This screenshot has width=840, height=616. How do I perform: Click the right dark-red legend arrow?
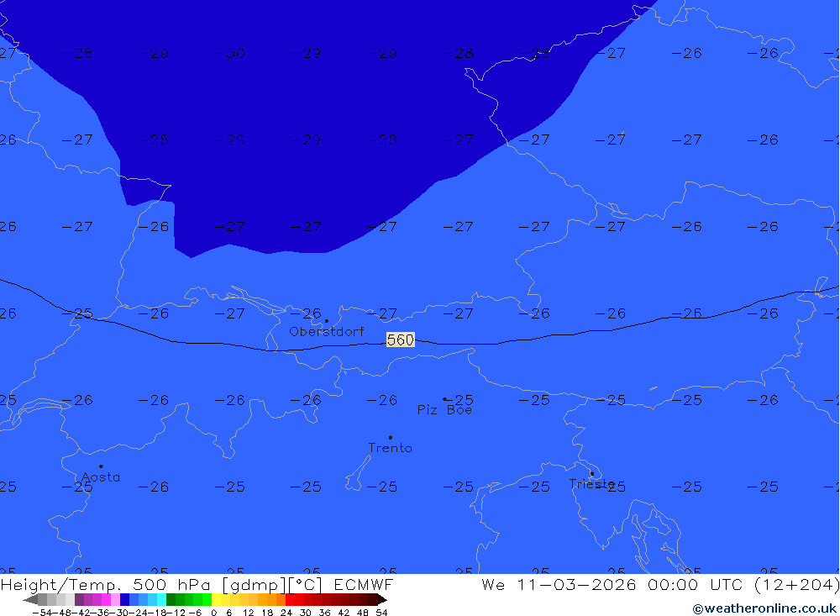(382, 600)
